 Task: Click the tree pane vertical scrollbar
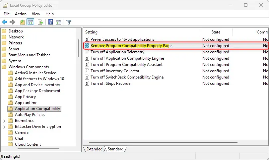pyautogui.click(x=78, y=48)
